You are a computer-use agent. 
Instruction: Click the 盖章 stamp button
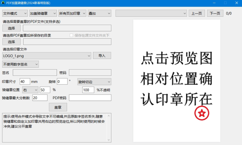(58, 107)
